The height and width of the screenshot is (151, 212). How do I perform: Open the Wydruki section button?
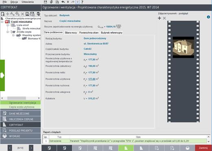click(20, 136)
